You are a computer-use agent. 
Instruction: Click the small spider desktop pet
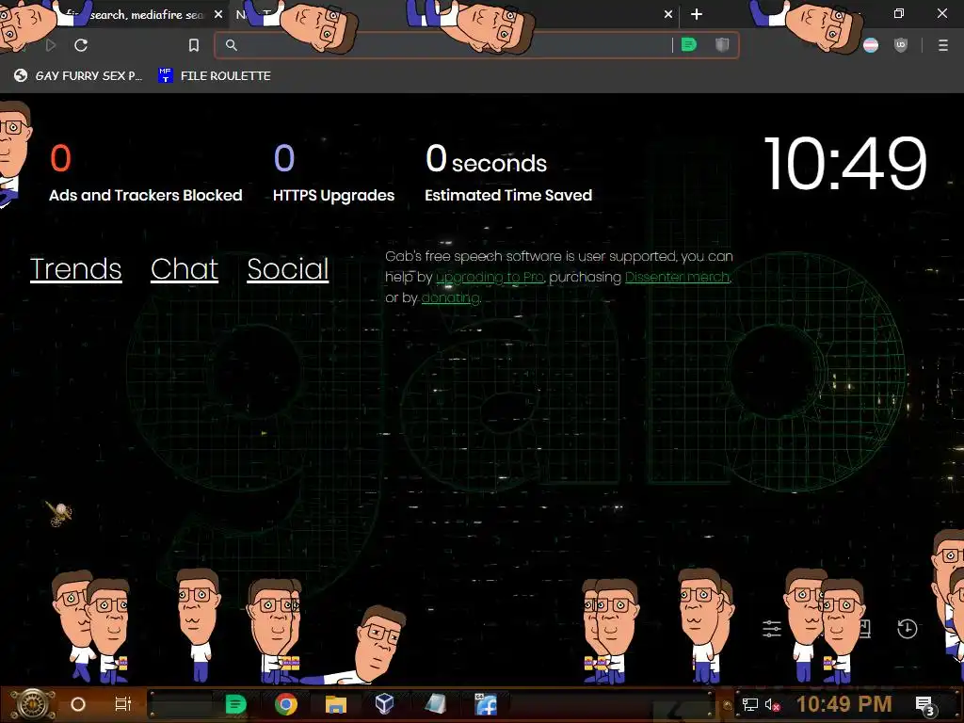(x=59, y=513)
